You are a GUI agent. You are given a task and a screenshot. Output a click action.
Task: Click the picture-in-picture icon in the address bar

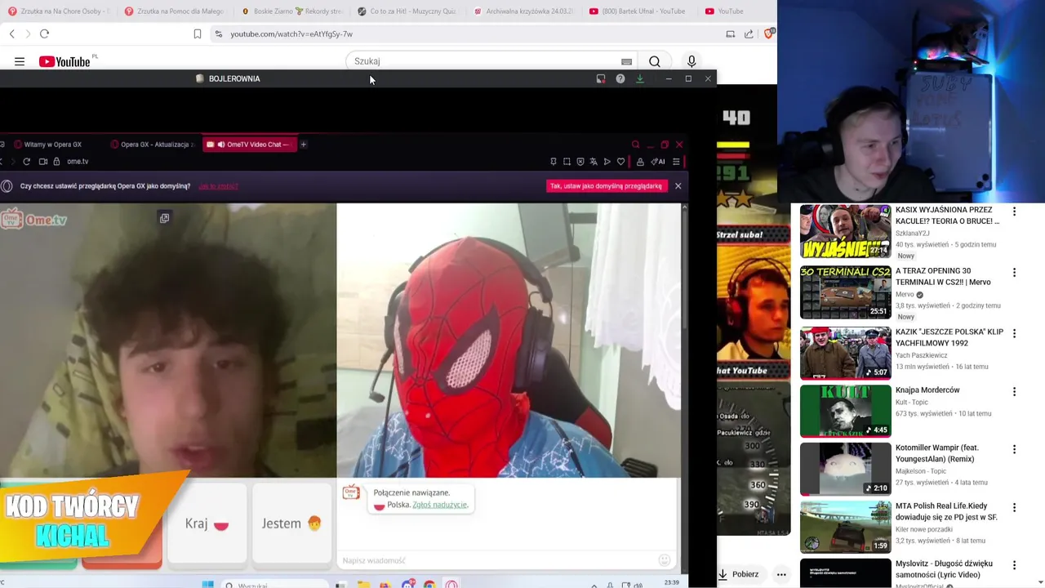731,33
